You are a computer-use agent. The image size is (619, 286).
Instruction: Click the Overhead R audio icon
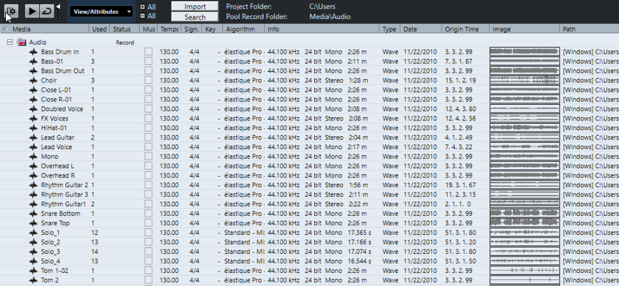(33, 175)
